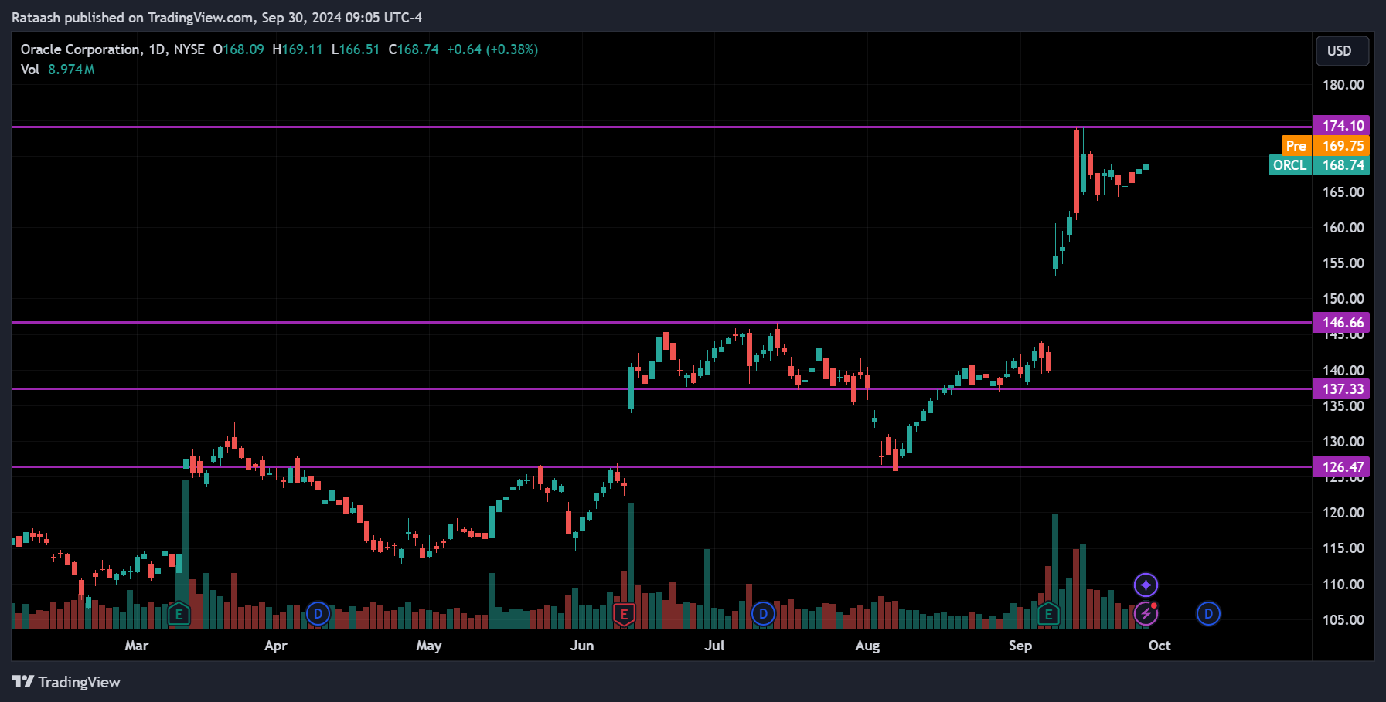Open the USD currency selector
The image size is (1386, 702).
[x=1343, y=51]
